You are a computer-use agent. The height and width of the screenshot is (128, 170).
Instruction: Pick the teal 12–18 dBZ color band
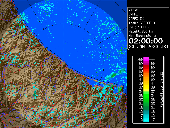146,111
